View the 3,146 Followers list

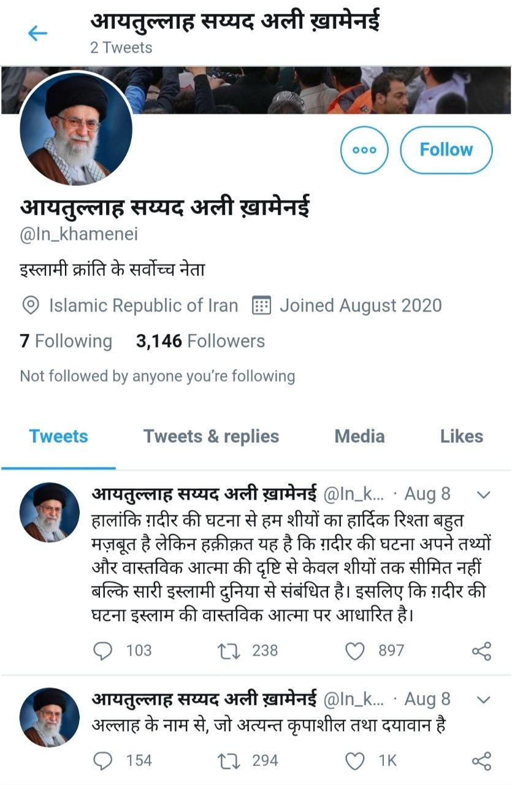tap(201, 341)
